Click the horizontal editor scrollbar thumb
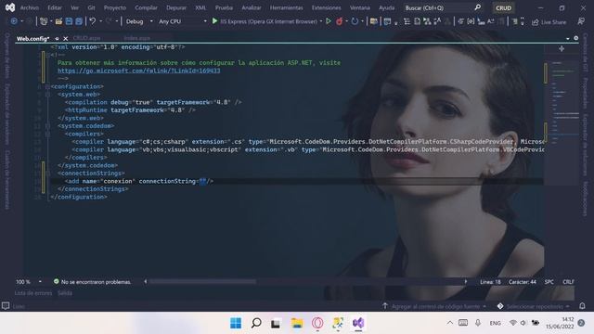594x334 pixels. (202, 282)
